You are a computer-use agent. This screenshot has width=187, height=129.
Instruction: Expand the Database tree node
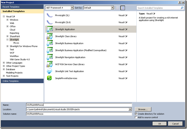point(4,69)
